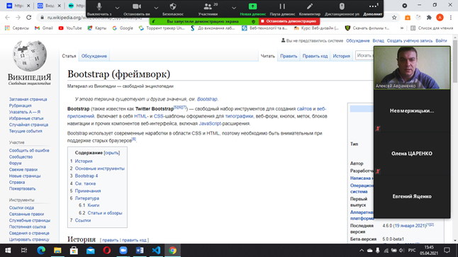Switch the РУС input language

pyautogui.click(x=412, y=251)
